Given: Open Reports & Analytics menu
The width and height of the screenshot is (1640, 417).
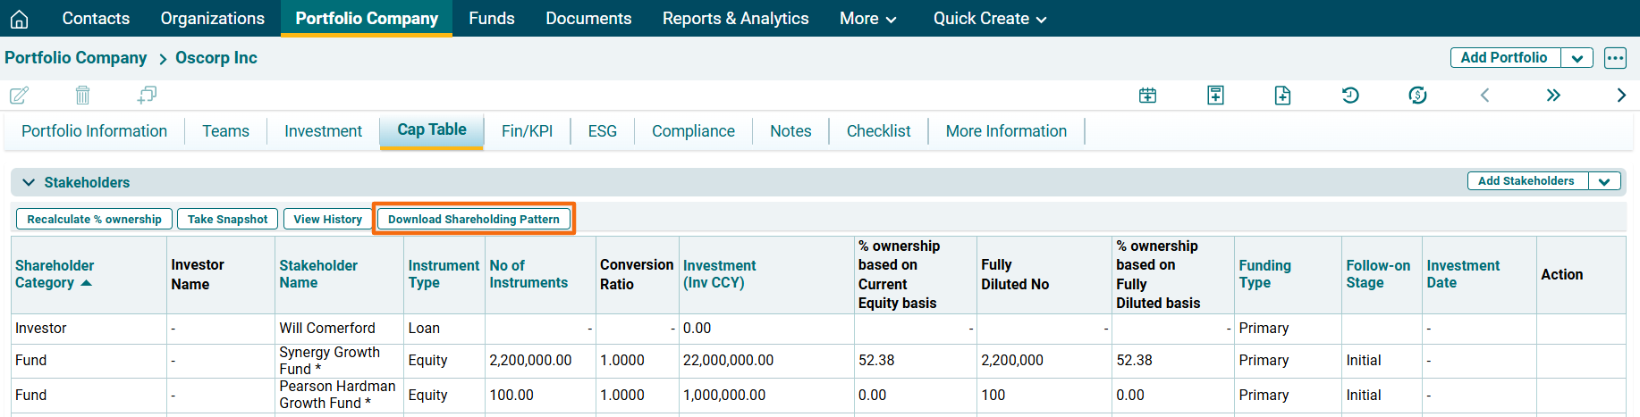Looking at the screenshot, I should coord(735,19).
